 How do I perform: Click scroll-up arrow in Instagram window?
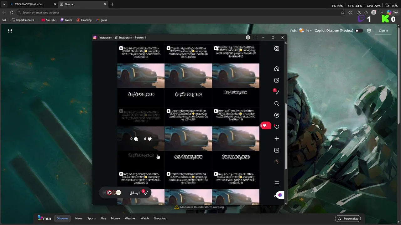(285, 43)
